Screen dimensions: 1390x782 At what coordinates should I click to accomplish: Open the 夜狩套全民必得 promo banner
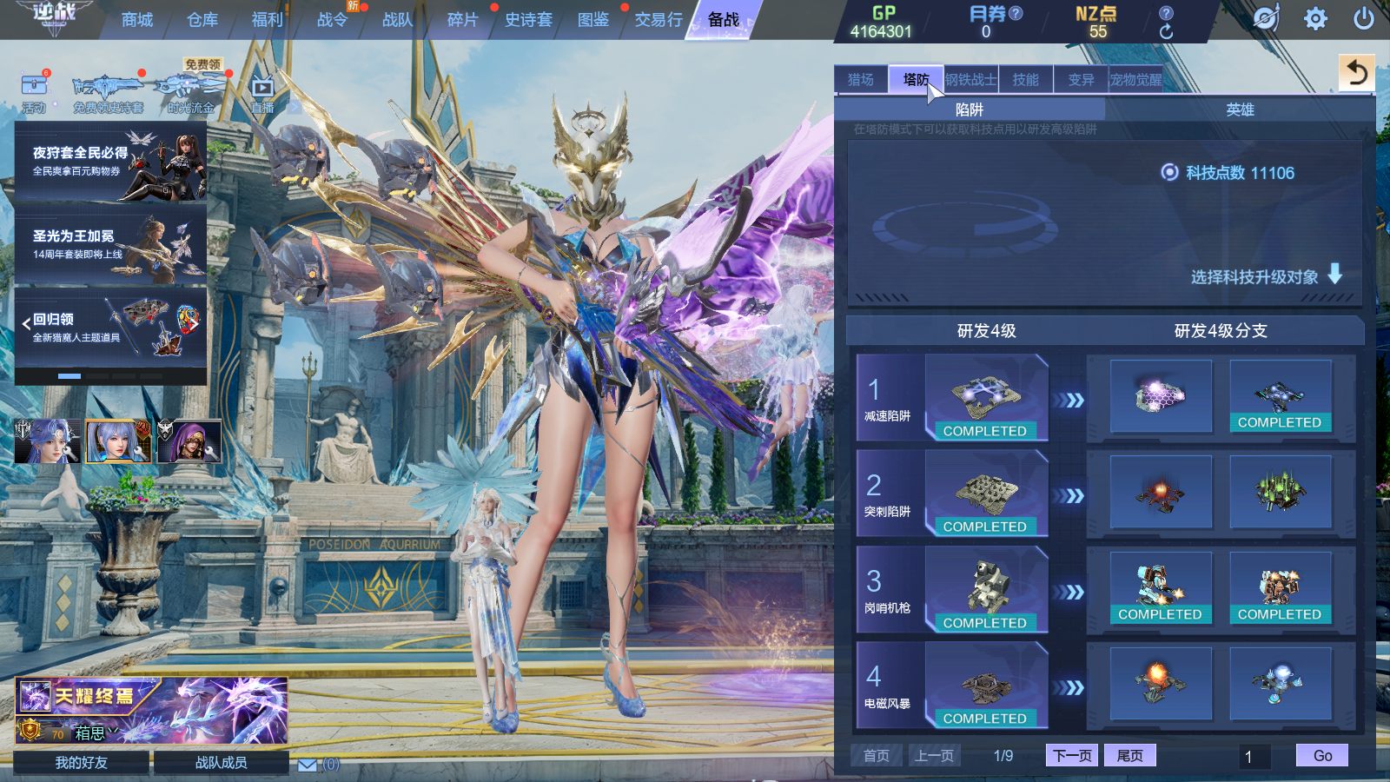[x=111, y=162]
